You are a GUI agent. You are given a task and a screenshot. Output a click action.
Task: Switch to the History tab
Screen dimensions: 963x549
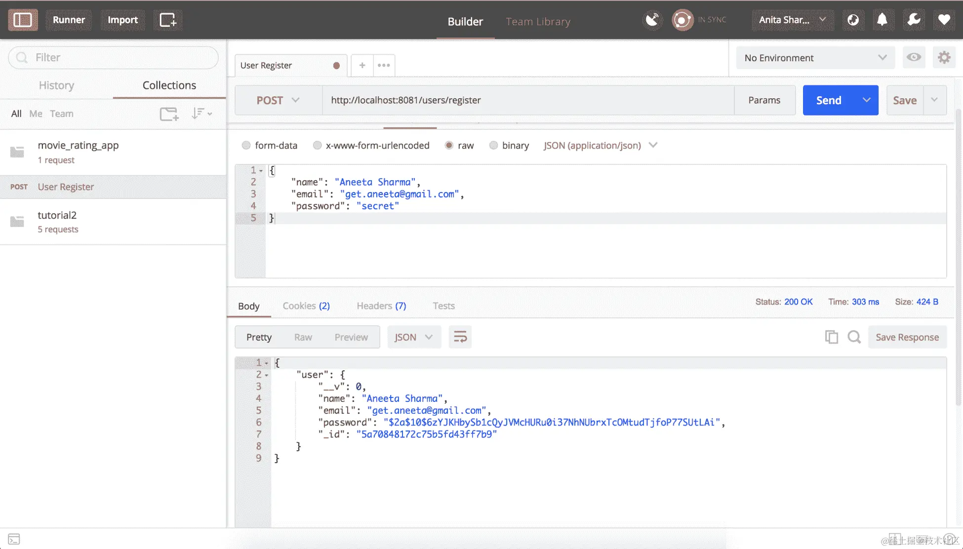click(56, 85)
